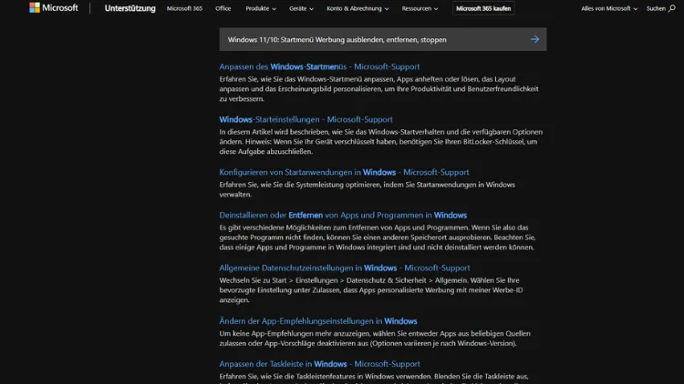Screen dimensions: 684x384
Task: Click the Microsoft logo
Action: click(54, 8)
